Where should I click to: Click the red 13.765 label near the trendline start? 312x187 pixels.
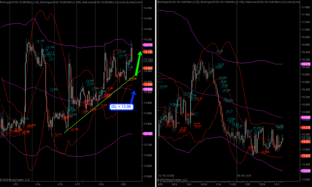pyautogui.click(x=74, y=129)
